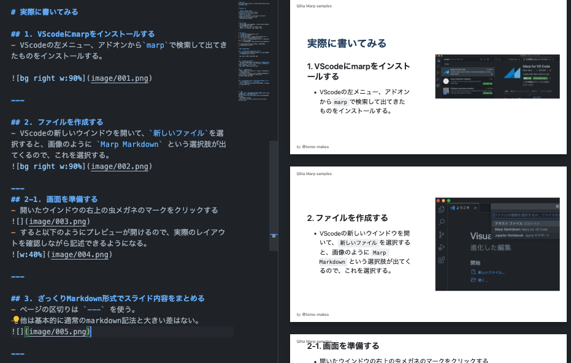This screenshot has height=363, width=571.
Task: Open image/001.png link in editor
Action: tap(120, 78)
